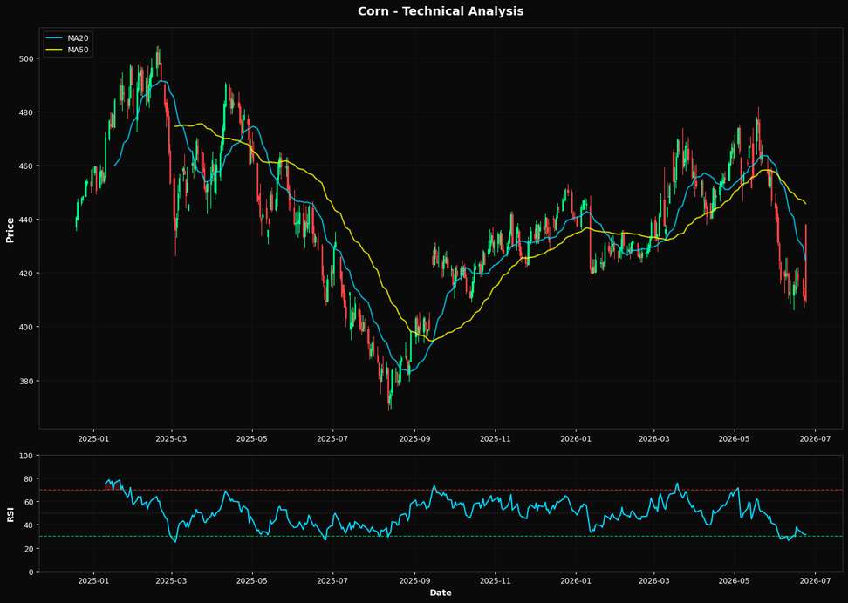The height and width of the screenshot is (603, 848).
Task: Click the yellow MA50 legend line sample
Action: [x=55, y=51]
